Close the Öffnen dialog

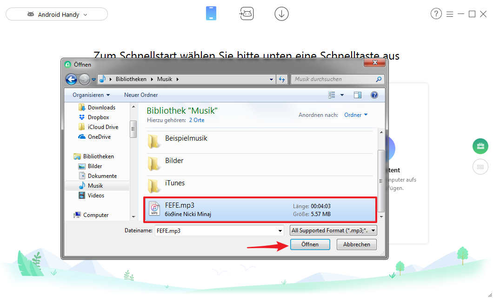coord(374,62)
